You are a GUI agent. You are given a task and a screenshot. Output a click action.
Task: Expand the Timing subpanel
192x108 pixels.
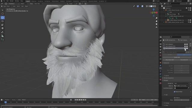pos(164,103)
